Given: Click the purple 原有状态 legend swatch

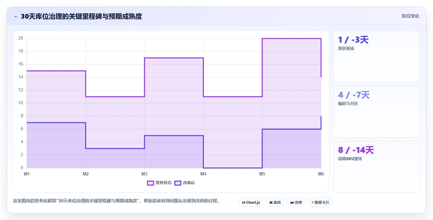Looking at the screenshot, I should click(x=151, y=183).
